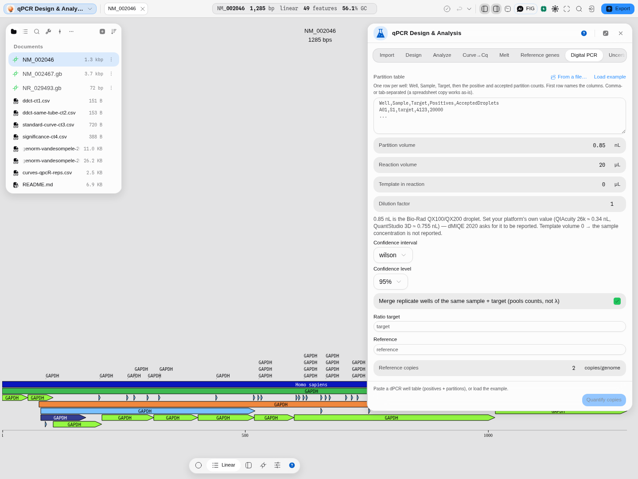Open options menu for NM_002046 document
Screen dimensions: 638x479
coord(111,60)
